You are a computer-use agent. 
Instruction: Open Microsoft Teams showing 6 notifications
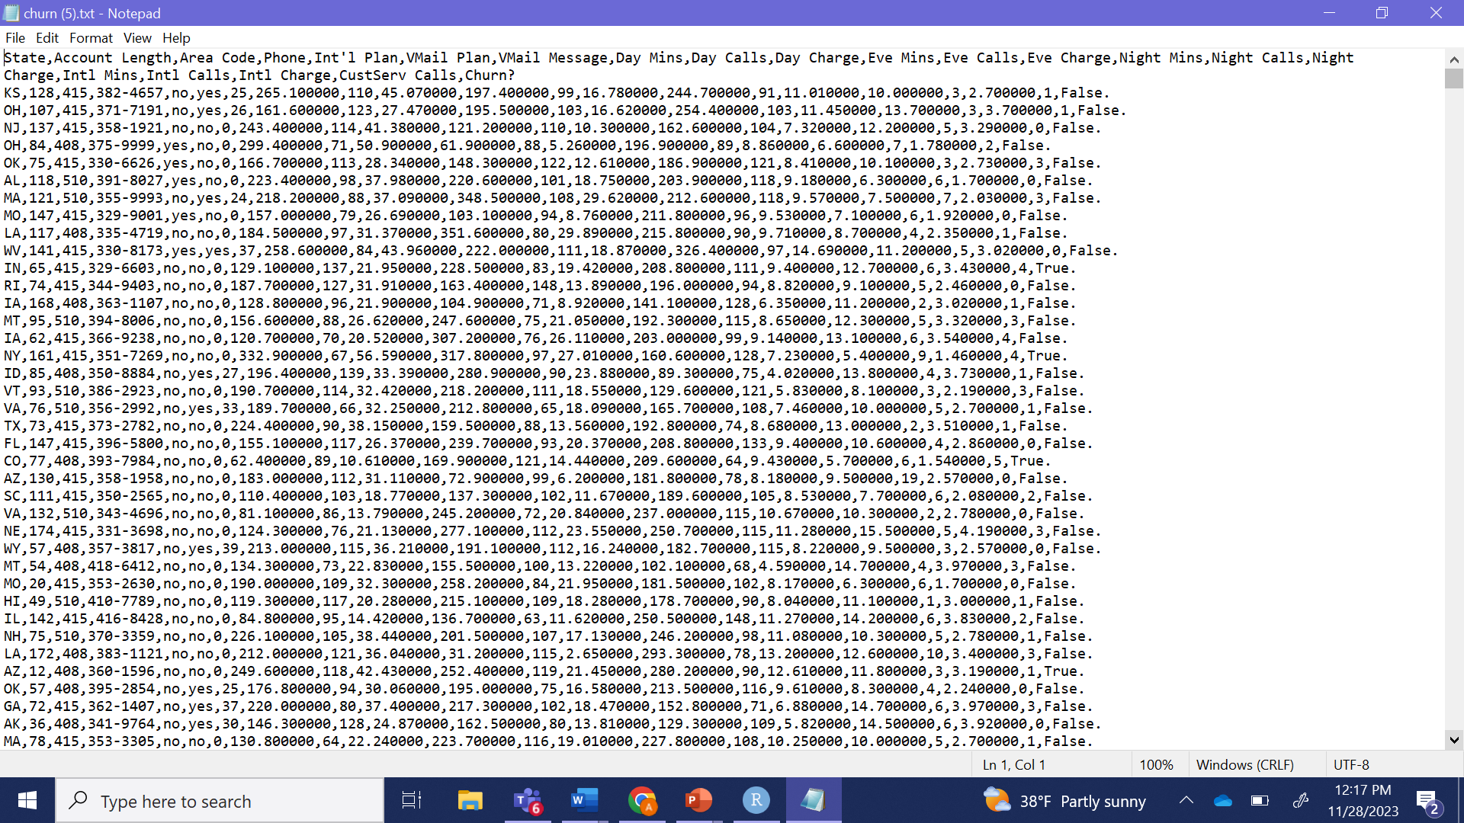pyautogui.click(x=527, y=800)
